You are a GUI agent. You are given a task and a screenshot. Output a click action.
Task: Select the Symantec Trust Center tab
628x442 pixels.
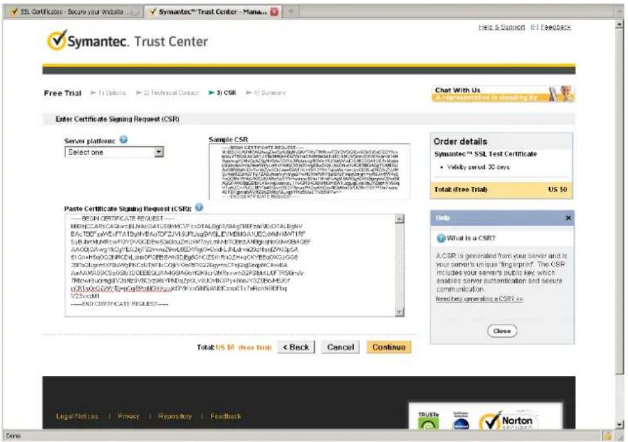pos(212,12)
